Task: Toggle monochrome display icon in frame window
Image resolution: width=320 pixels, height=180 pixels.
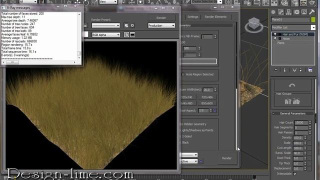Action: click(132, 34)
